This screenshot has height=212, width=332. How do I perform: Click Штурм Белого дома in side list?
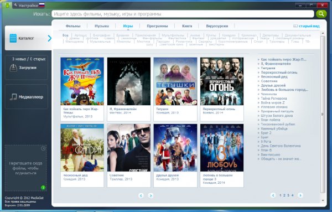[277, 116]
